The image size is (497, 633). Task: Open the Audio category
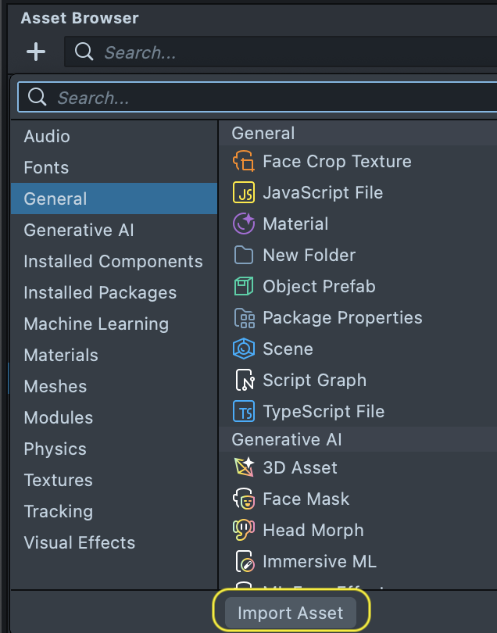click(47, 137)
